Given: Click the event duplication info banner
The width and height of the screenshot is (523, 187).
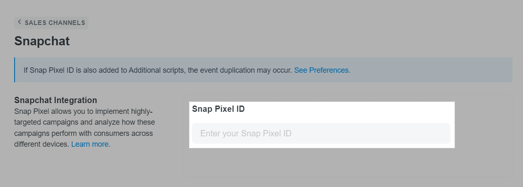Looking at the screenshot, I should click(263, 70).
